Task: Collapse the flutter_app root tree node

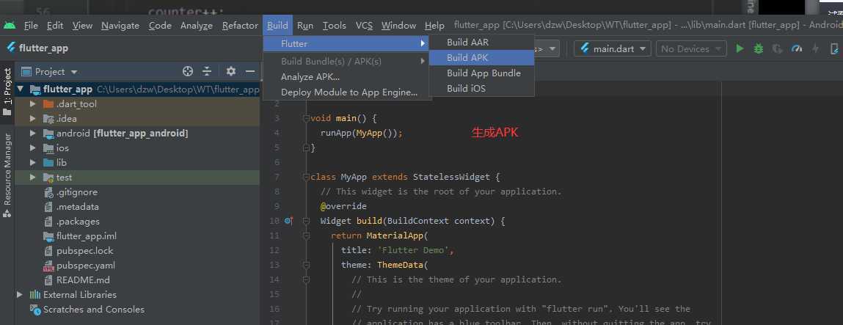Action: point(21,90)
